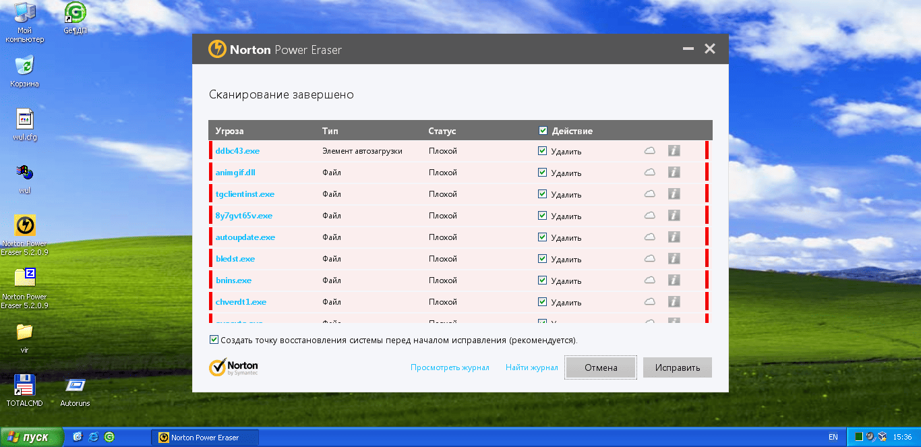Viewport: 921px width, 447px height.
Task: Click Norton Power Eraser taskbar button
Action: click(x=205, y=438)
